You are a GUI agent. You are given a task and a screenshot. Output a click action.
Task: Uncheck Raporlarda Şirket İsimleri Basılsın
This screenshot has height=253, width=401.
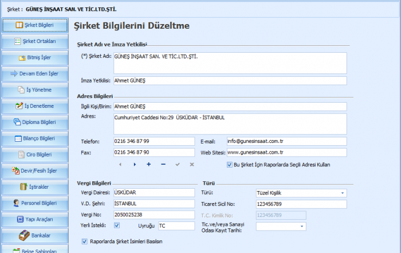click(x=85, y=242)
